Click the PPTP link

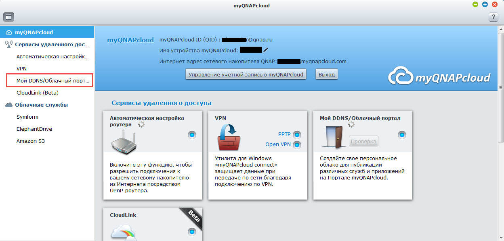(284, 134)
